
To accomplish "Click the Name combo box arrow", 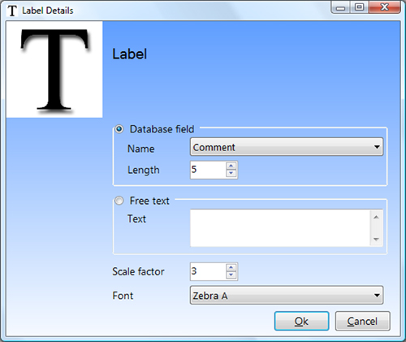I will 377,147.
